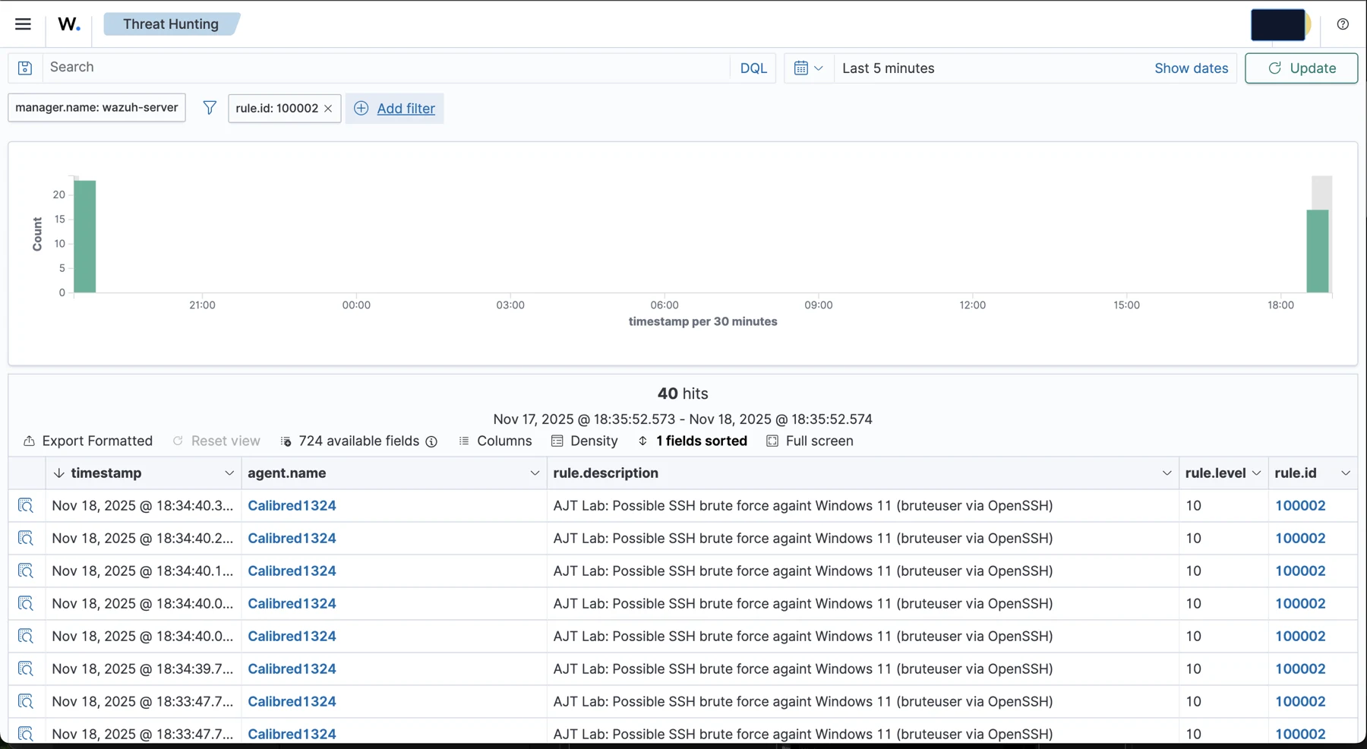Open Calibred1324 agent link in first row
The height and width of the screenshot is (749, 1367).
[x=292, y=506]
